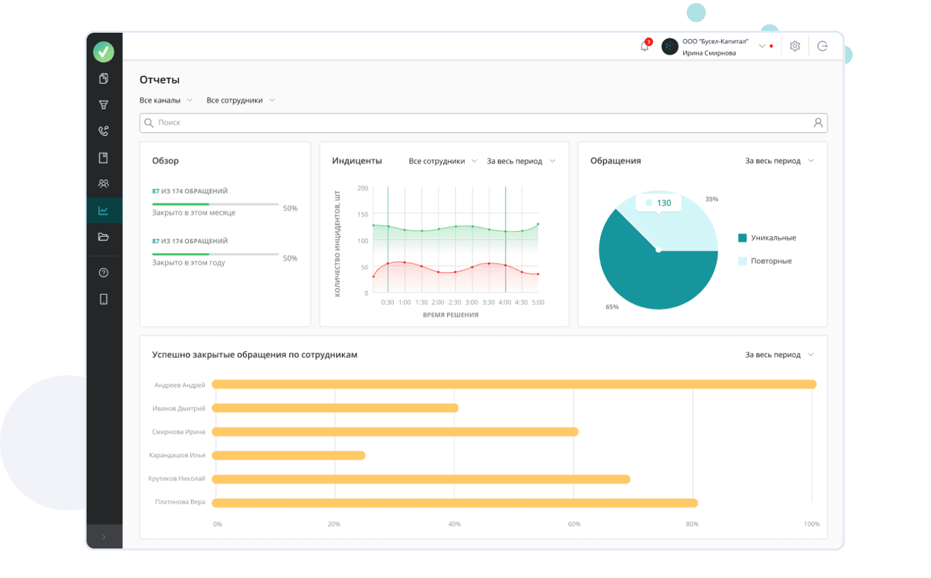The width and height of the screenshot is (931, 578).
Task: Click the green checkmark app logo
Action: [x=103, y=52]
